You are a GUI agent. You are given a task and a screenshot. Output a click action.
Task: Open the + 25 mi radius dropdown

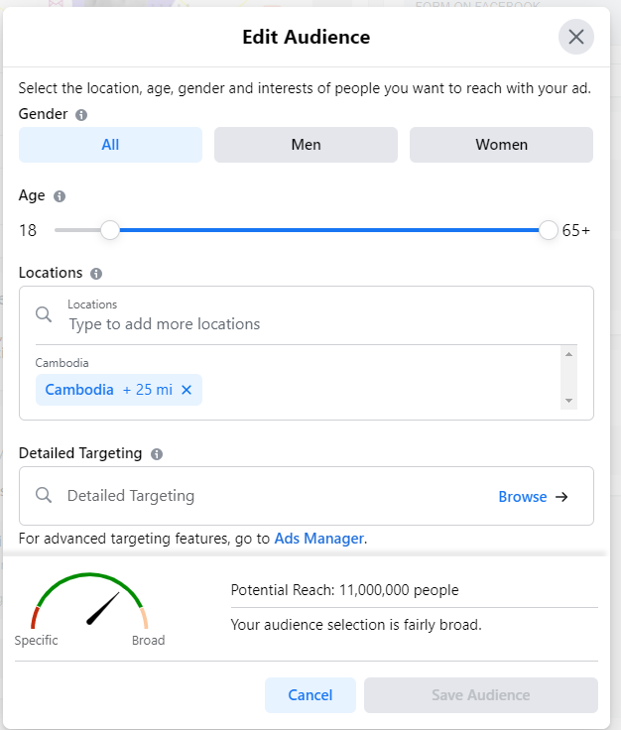[147, 391]
